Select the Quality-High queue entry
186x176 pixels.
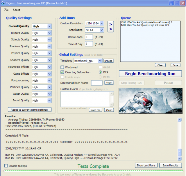pos(145,25)
